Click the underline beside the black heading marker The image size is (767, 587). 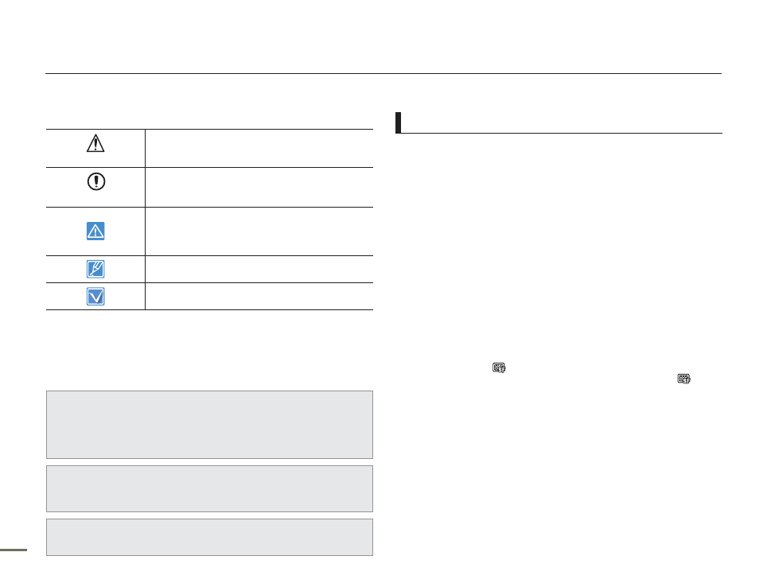tap(562, 133)
